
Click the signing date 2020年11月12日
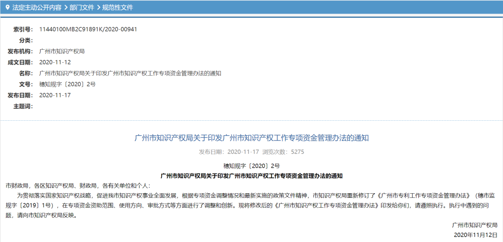(476, 235)
